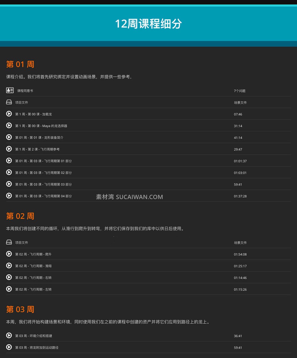297x358 pixels.
Task: Click the 第 02 周 heading
Action: [20, 216]
